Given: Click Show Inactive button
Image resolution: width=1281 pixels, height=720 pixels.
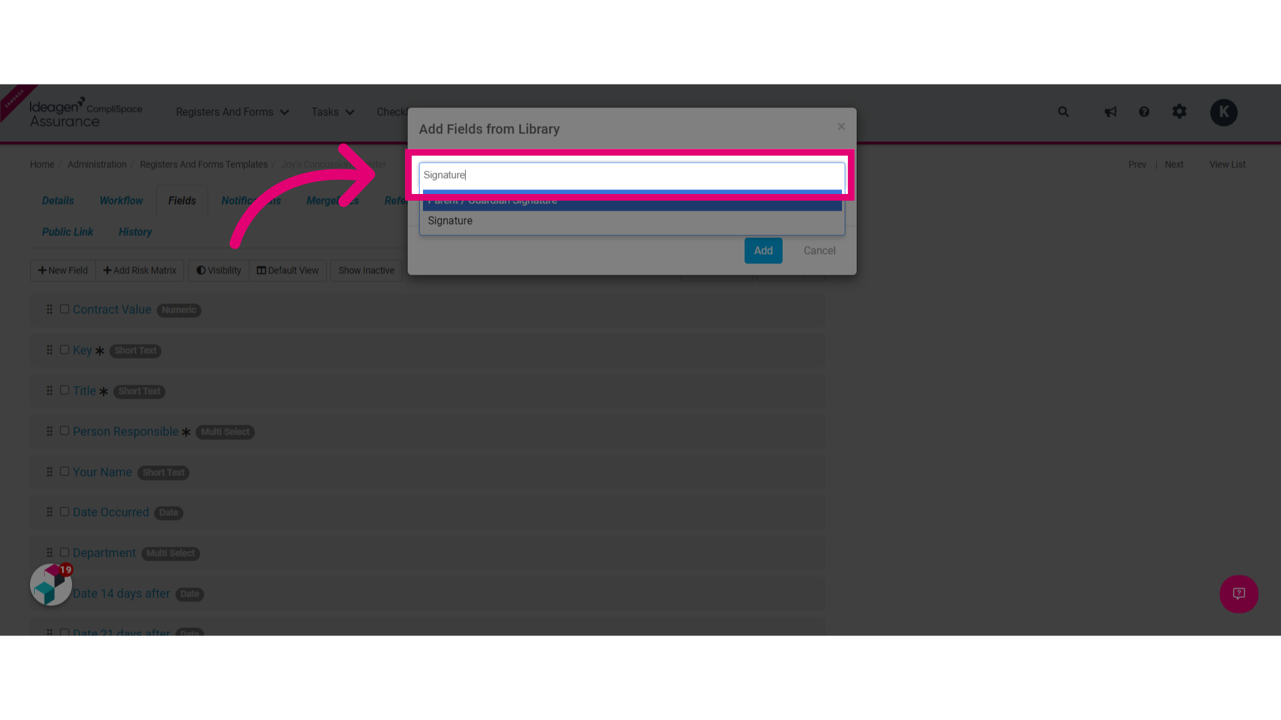Looking at the screenshot, I should click(x=366, y=271).
